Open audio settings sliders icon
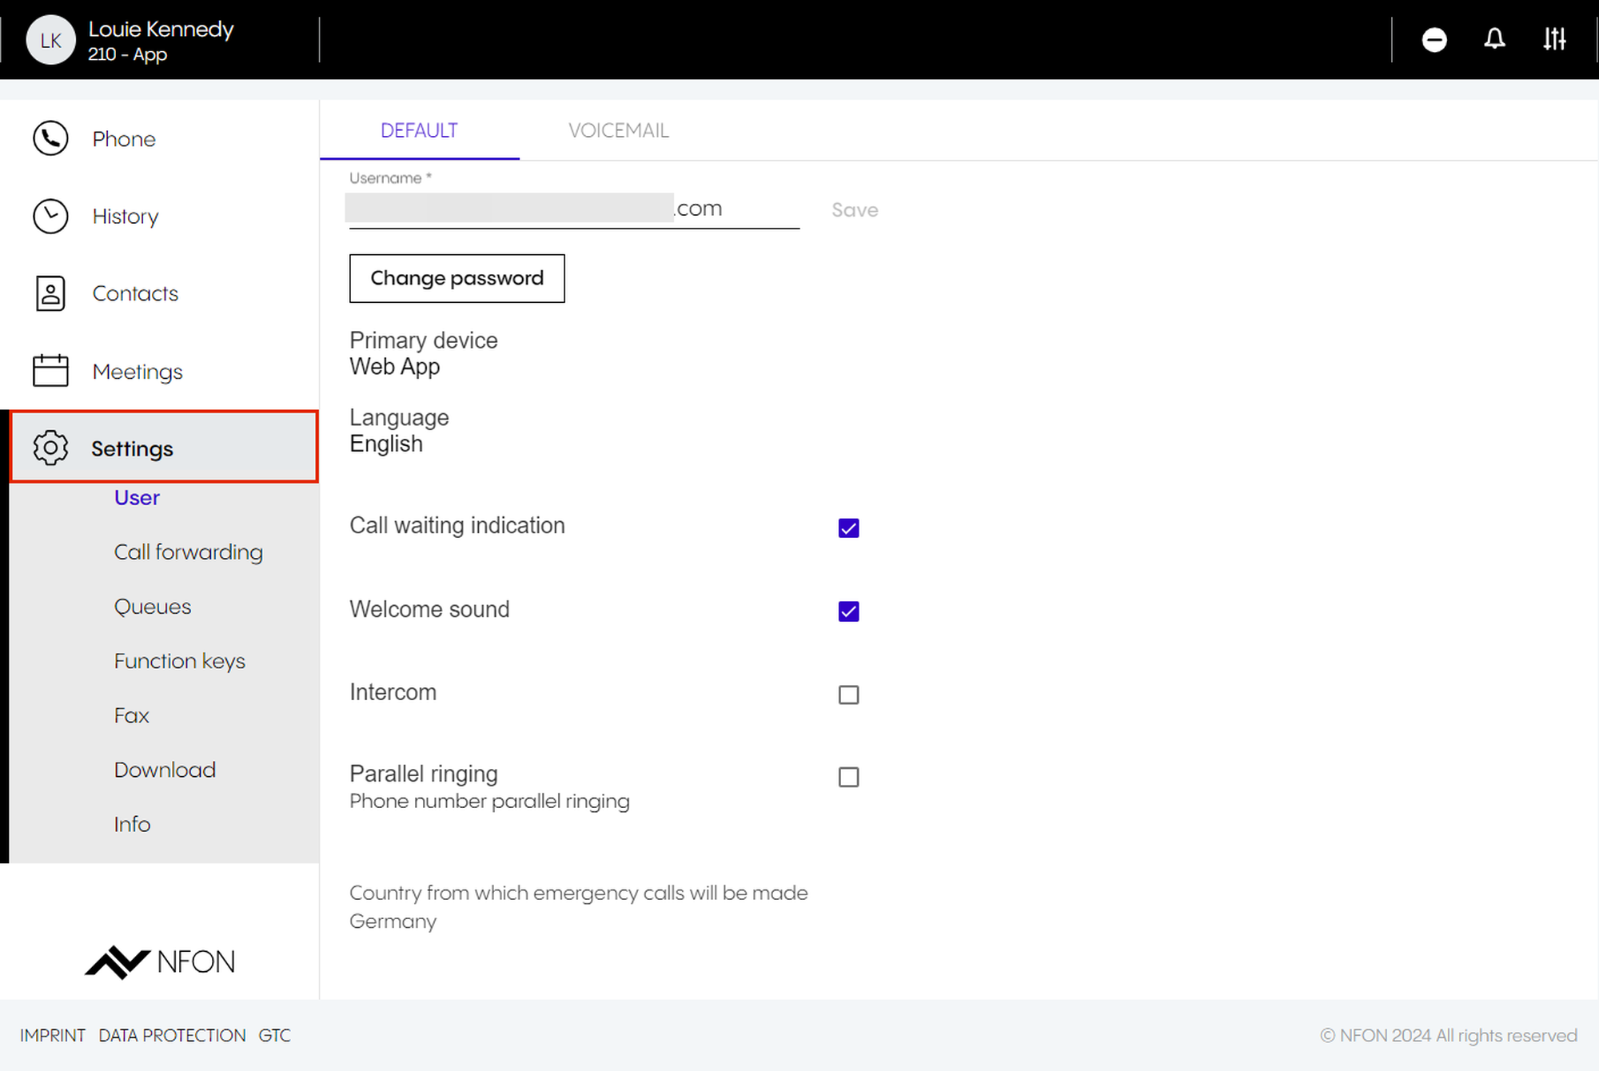1599x1071 pixels. click(1554, 39)
